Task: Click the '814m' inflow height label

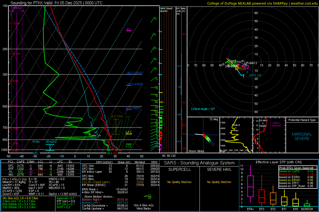Action: [x=36, y=142]
